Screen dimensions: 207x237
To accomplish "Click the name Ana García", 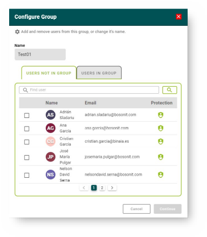I will tap(65, 128).
